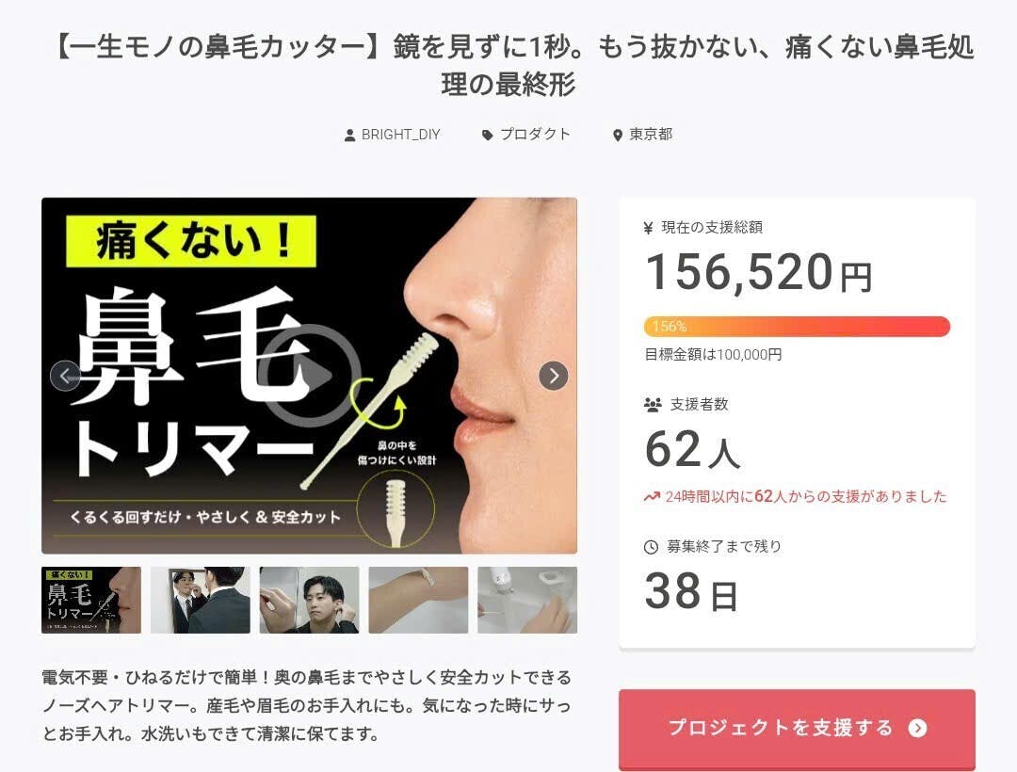This screenshot has height=772, width=1017.
Task: Click the 156% funding progress bar
Action: [797, 327]
